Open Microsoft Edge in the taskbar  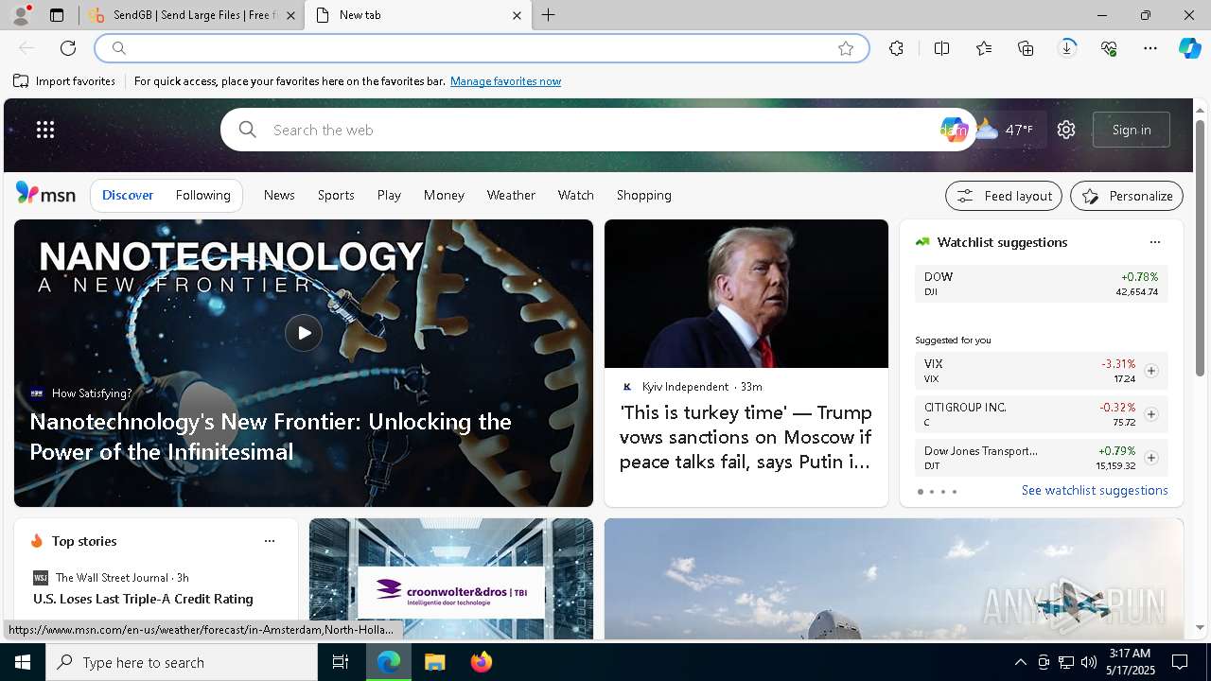[x=389, y=662]
